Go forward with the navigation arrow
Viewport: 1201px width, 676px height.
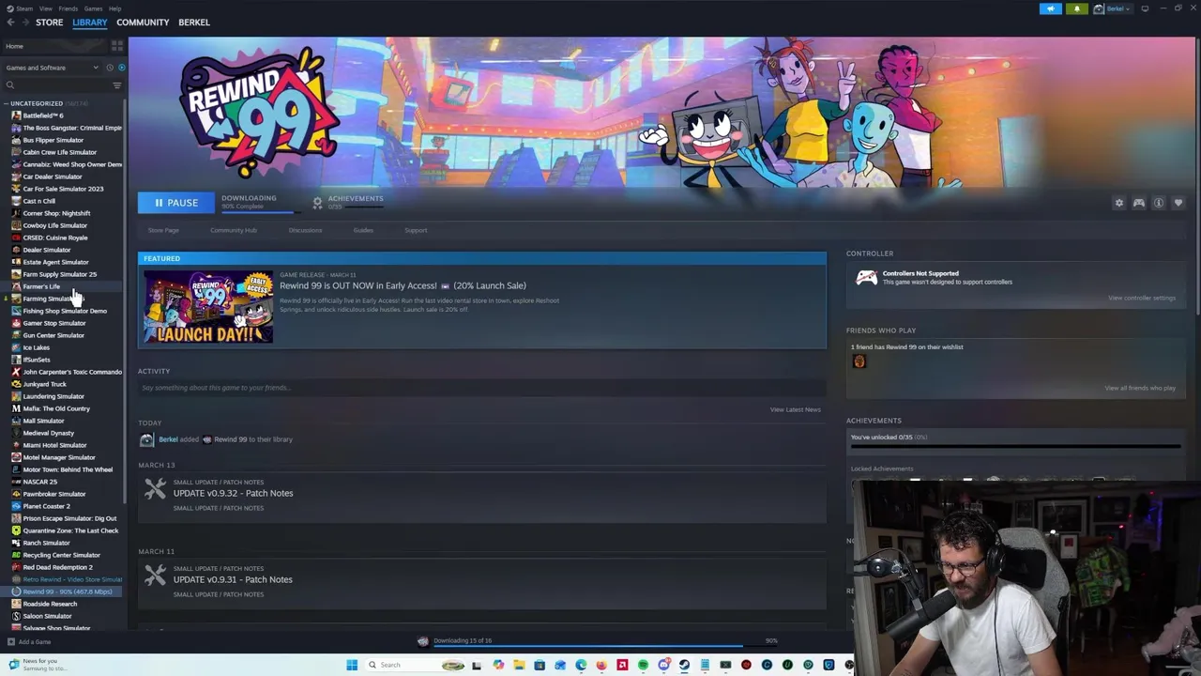[24, 22]
